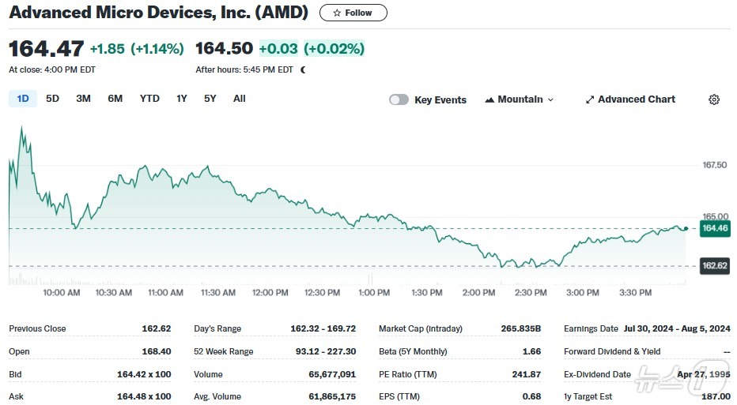
Task: Switch to the 5D range tab
Action: click(x=52, y=99)
